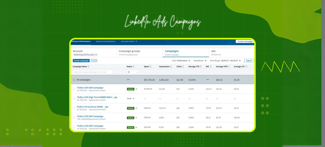
Task: Open the View: Performance dropdown
Action: [181, 61]
